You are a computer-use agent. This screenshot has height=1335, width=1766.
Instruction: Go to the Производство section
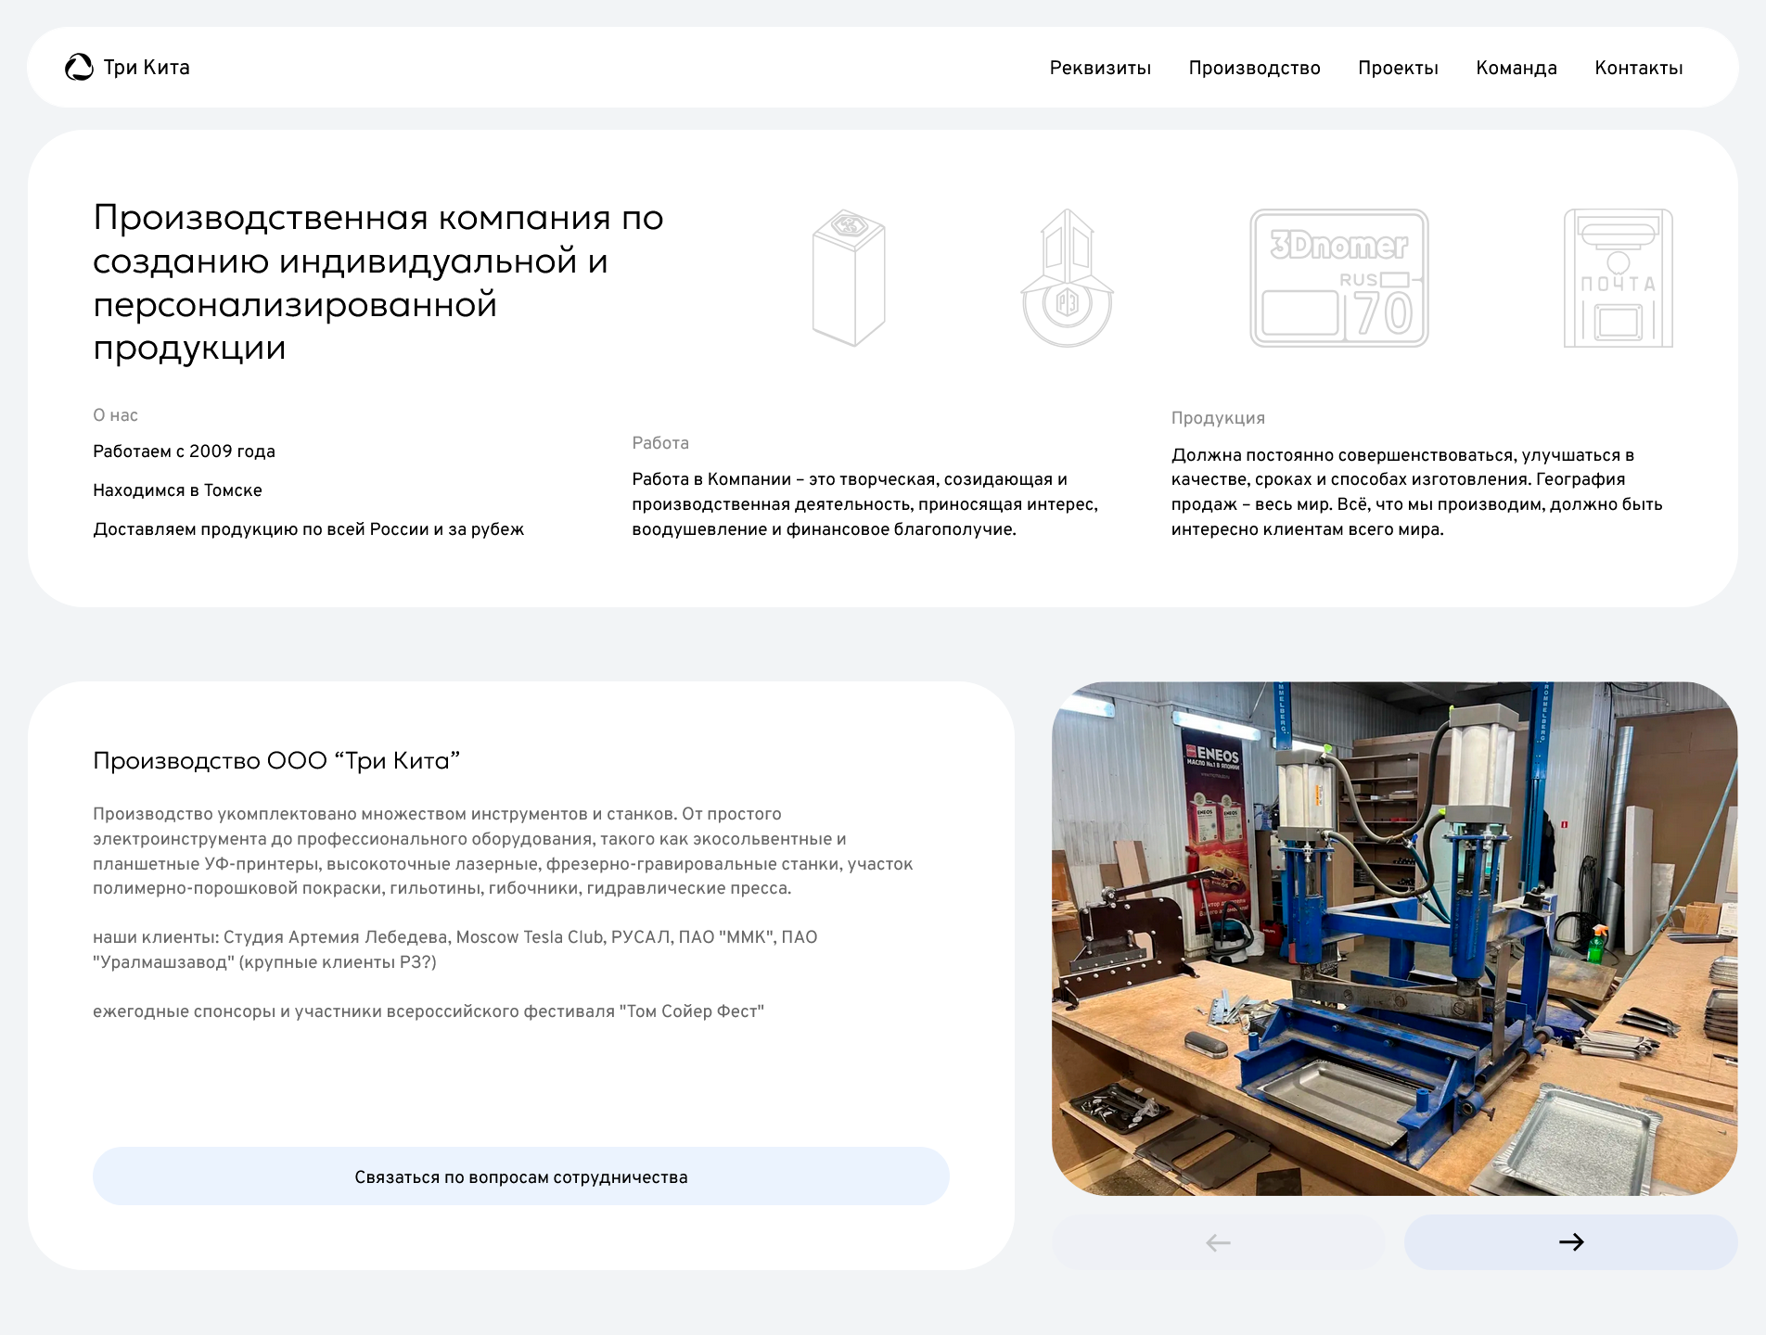pos(1254,68)
